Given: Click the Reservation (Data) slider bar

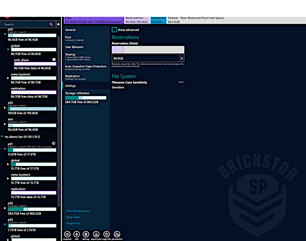Looking at the screenshot, I should [x=148, y=50].
